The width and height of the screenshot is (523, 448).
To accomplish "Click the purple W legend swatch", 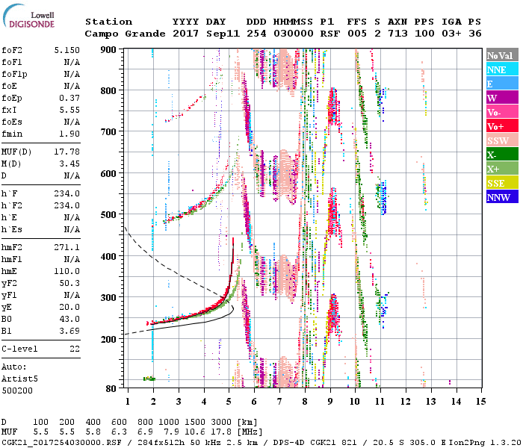I will tap(500, 98).
